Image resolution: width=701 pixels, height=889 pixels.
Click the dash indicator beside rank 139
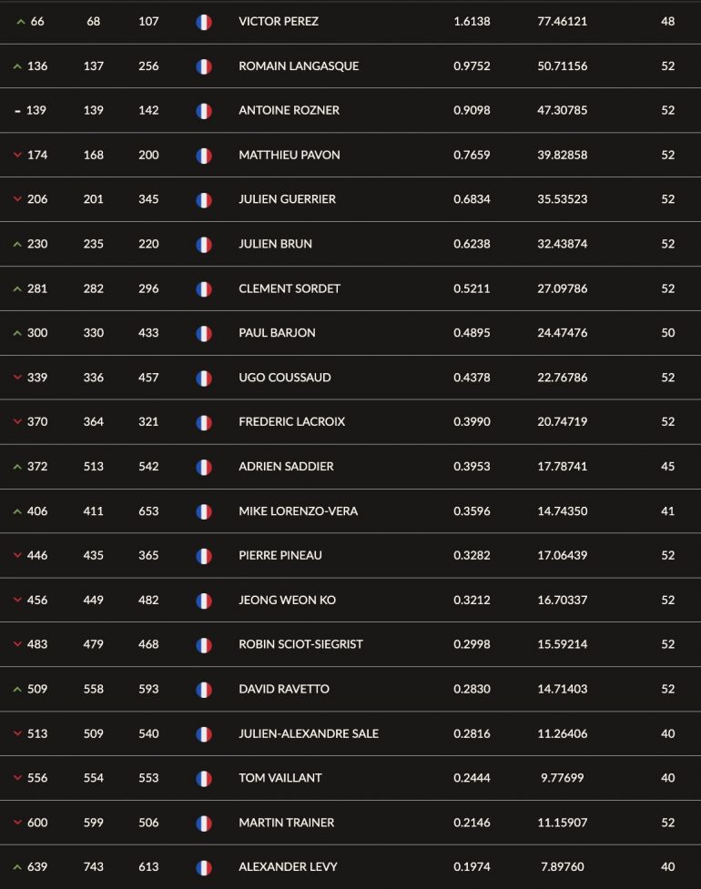[17, 111]
